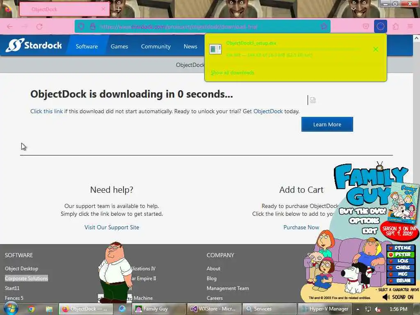Cancel the ObjectDock setup download
Image resolution: width=420 pixels, height=315 pixels.
(376, 49)
